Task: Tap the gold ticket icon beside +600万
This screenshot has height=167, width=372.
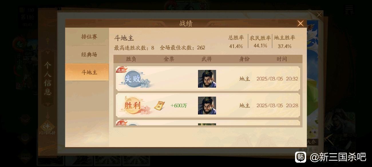Action: (x=160, y=106)
